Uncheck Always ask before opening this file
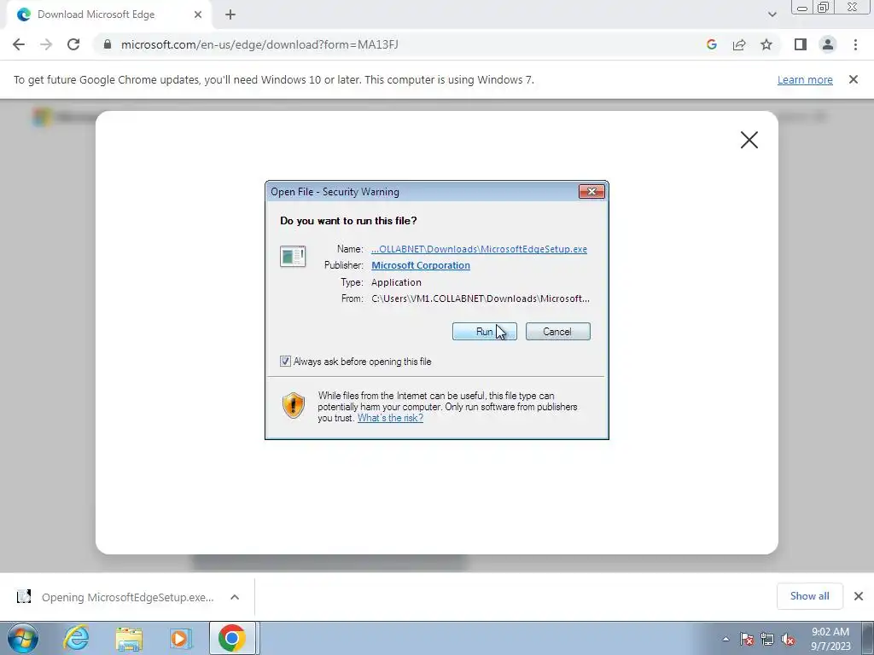 coord(285,362)
